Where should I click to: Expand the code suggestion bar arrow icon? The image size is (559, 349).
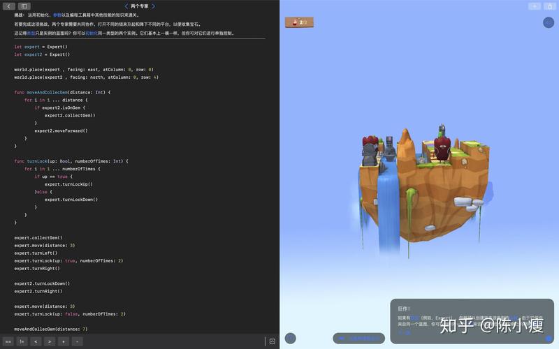[x=273, y=341]
